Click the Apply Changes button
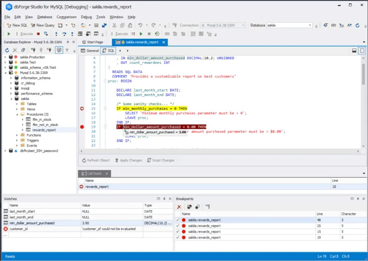The image size is (368, 261). (128, 160)
